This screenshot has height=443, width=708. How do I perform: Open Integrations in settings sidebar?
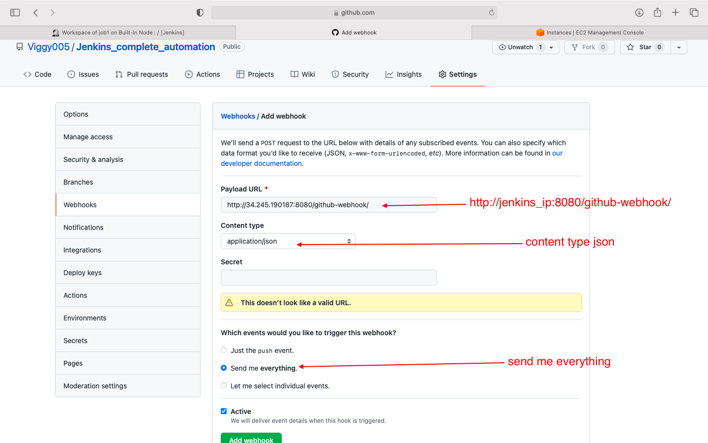[x=128, y=250]
